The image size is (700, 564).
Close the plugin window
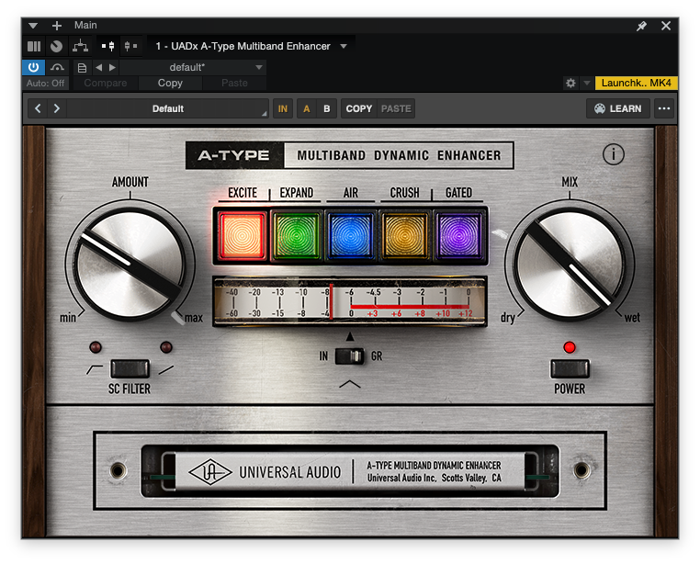pos(666,26)
